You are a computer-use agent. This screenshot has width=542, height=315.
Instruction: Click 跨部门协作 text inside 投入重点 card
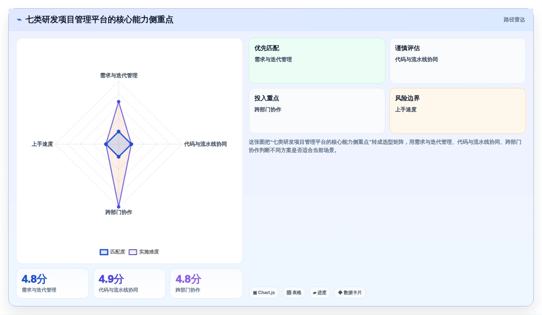click(x=268, y=110)
